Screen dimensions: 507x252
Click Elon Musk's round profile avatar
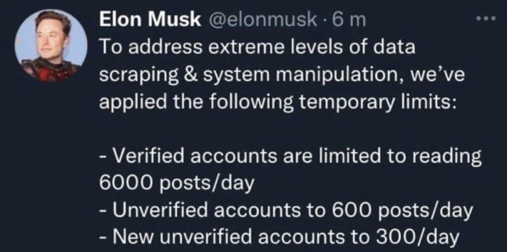pyautogui.click(x=51, y=45)
